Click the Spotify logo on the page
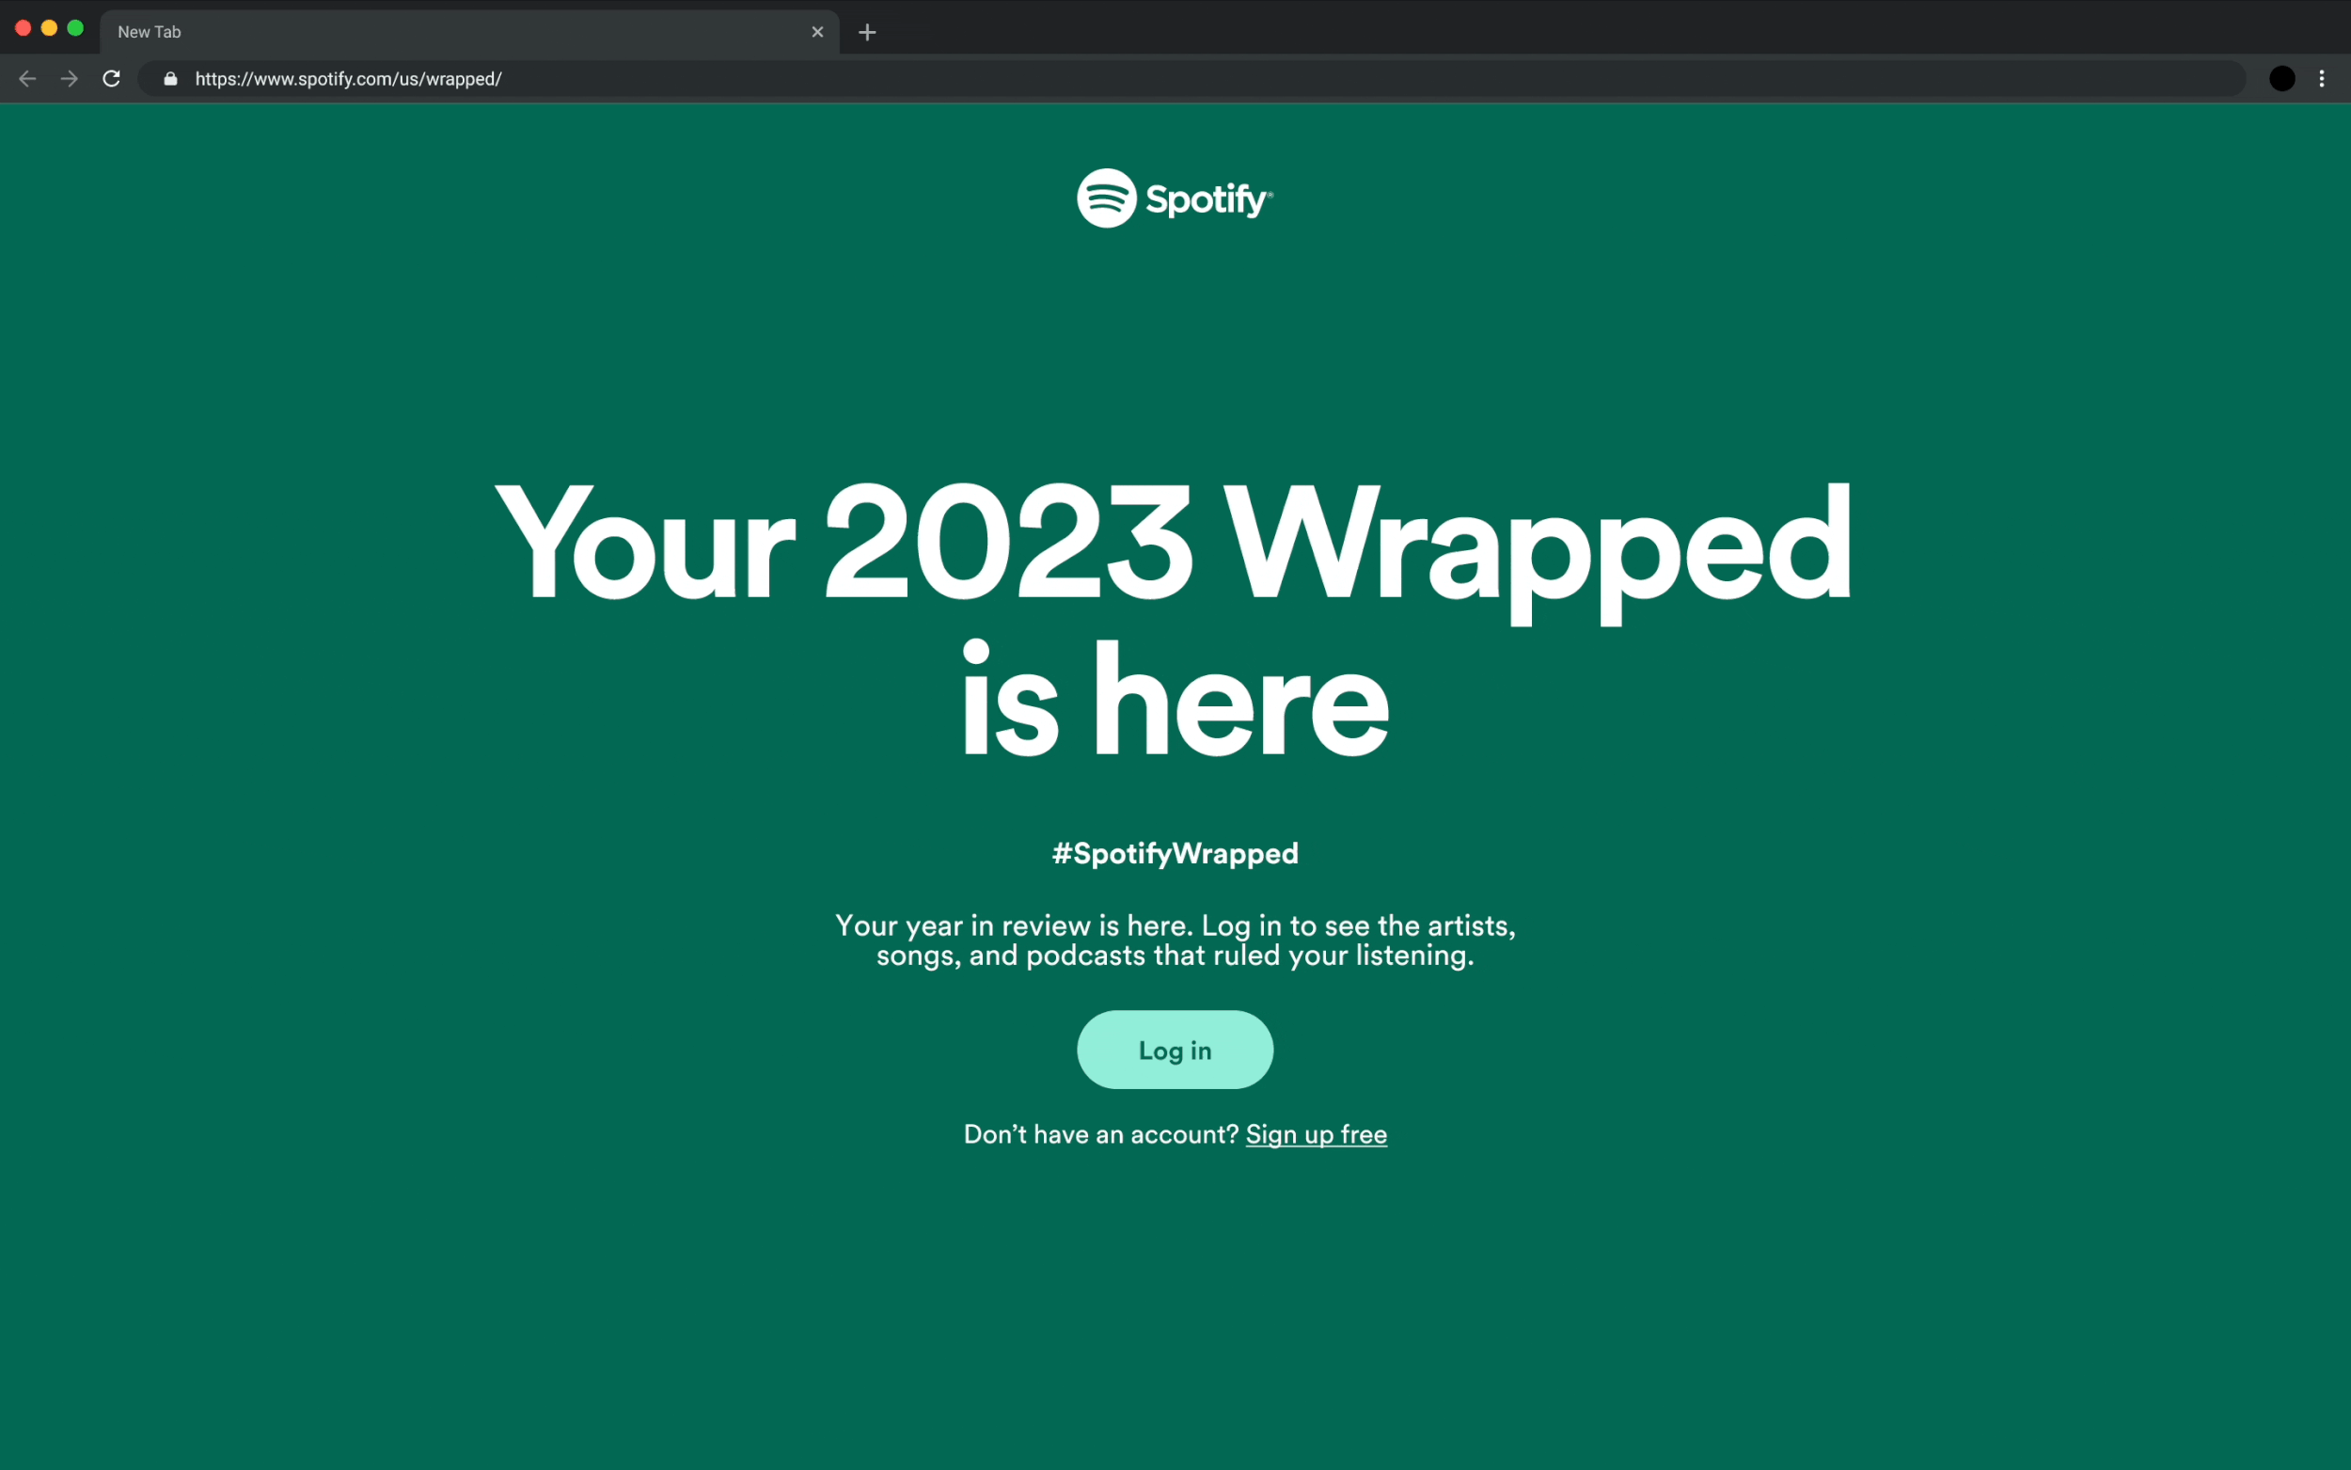Screen dimensions: 2351x1470 click(x=1107, y=198)
